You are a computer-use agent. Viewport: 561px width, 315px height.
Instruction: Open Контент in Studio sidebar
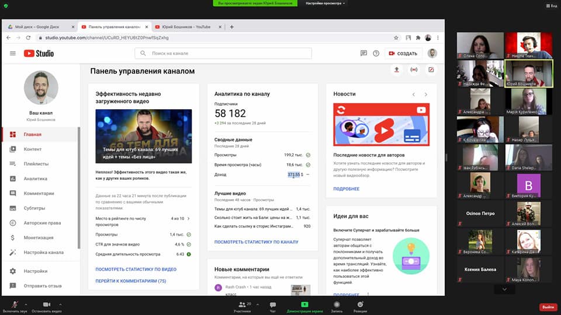40,149
